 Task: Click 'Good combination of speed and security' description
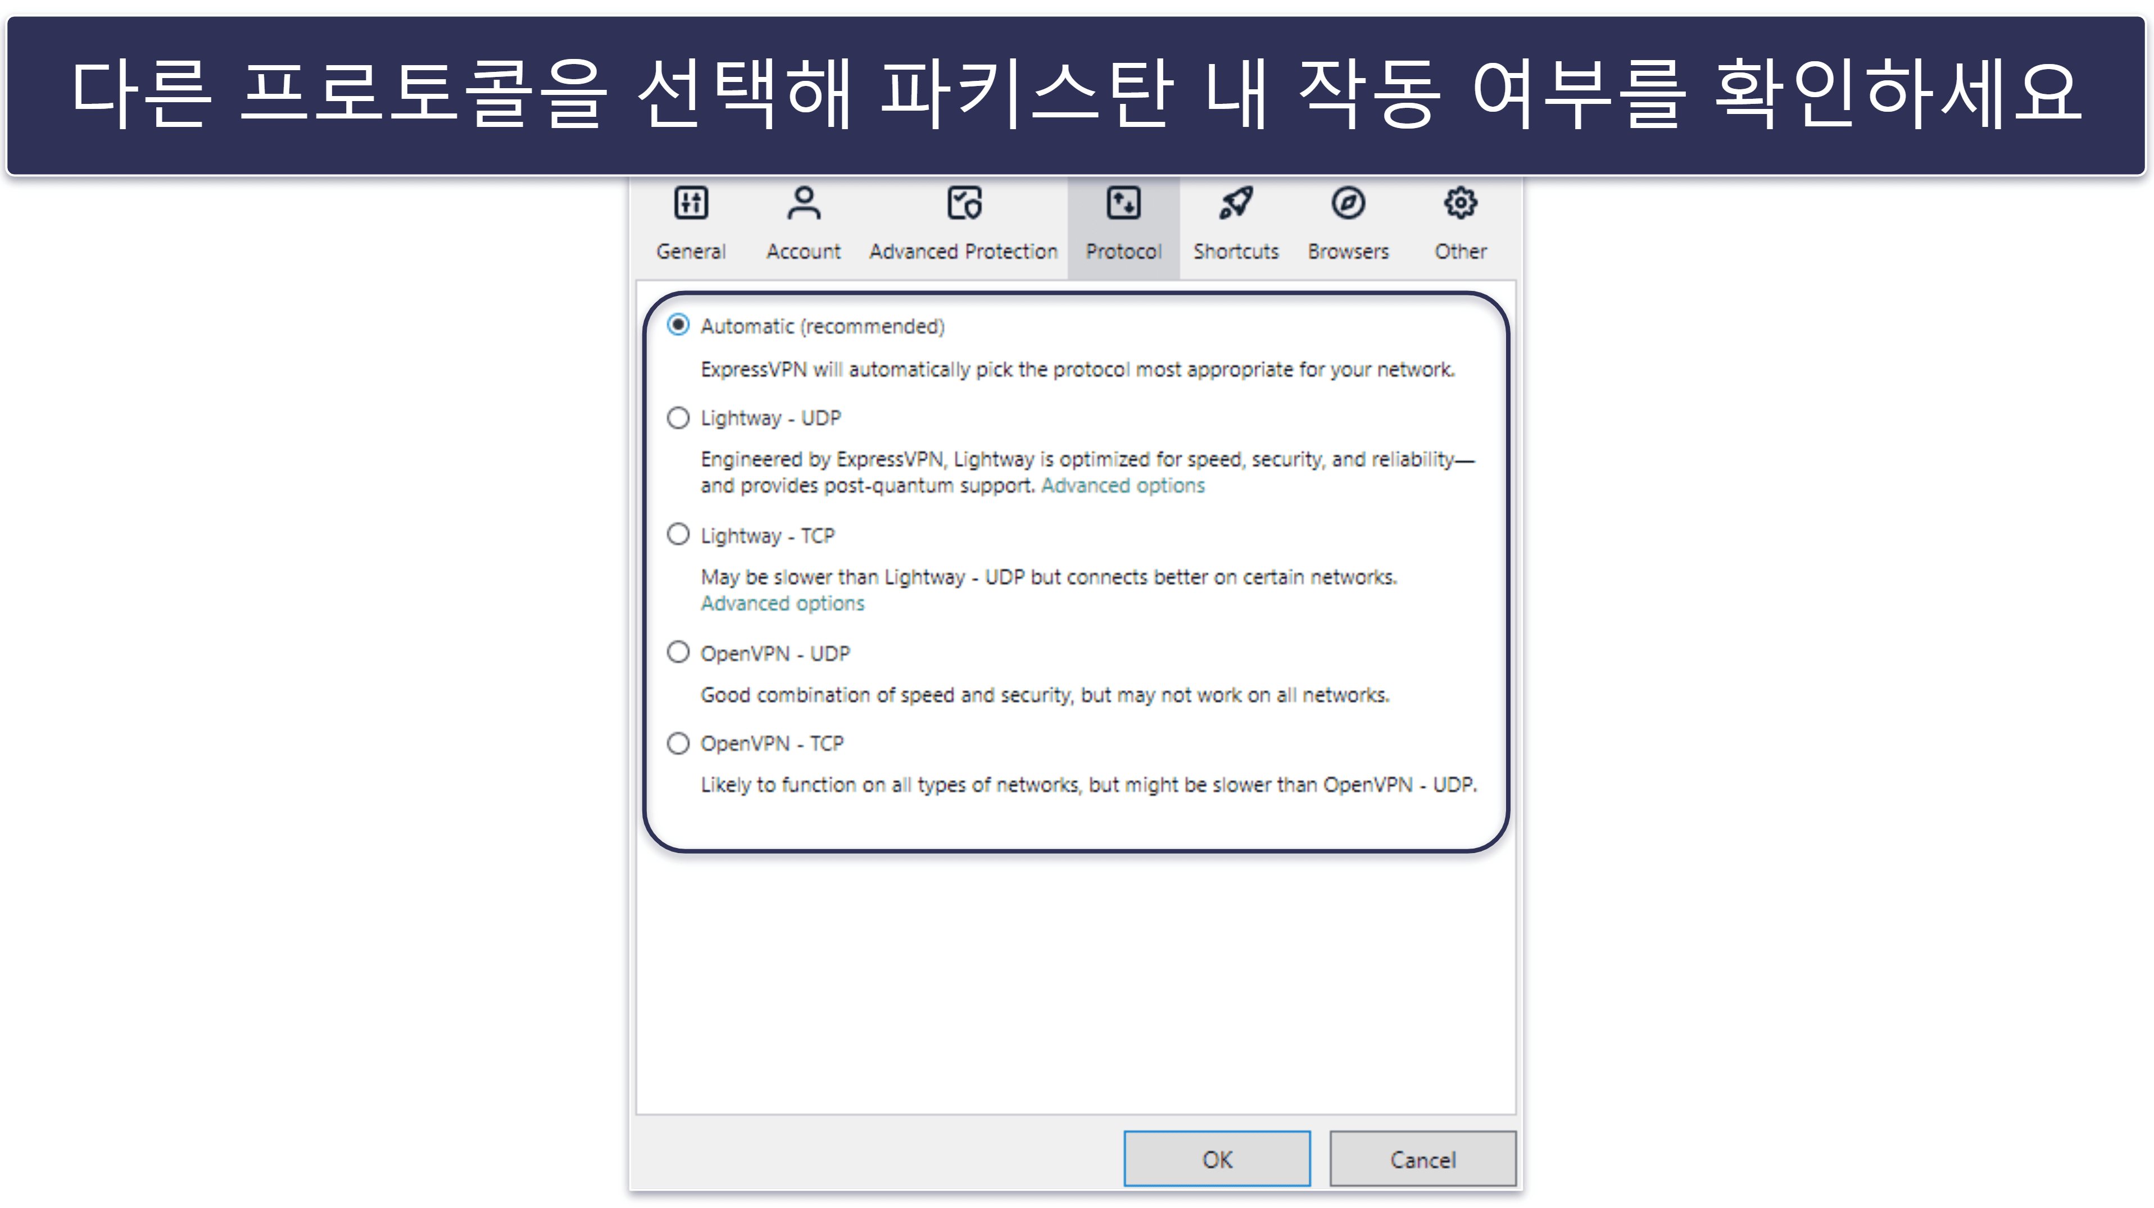(1045, 695)
